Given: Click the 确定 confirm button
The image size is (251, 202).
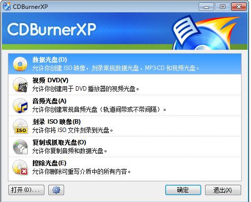Looking at the screenshot, I should coord(183,190).
